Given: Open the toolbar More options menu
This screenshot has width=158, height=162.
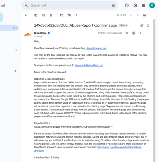Looking at the screenshot, I should pos(77,15).
